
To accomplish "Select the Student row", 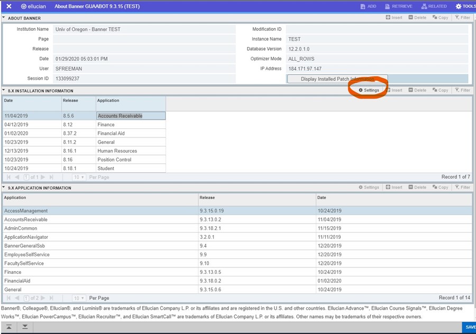I will point(85,169).
